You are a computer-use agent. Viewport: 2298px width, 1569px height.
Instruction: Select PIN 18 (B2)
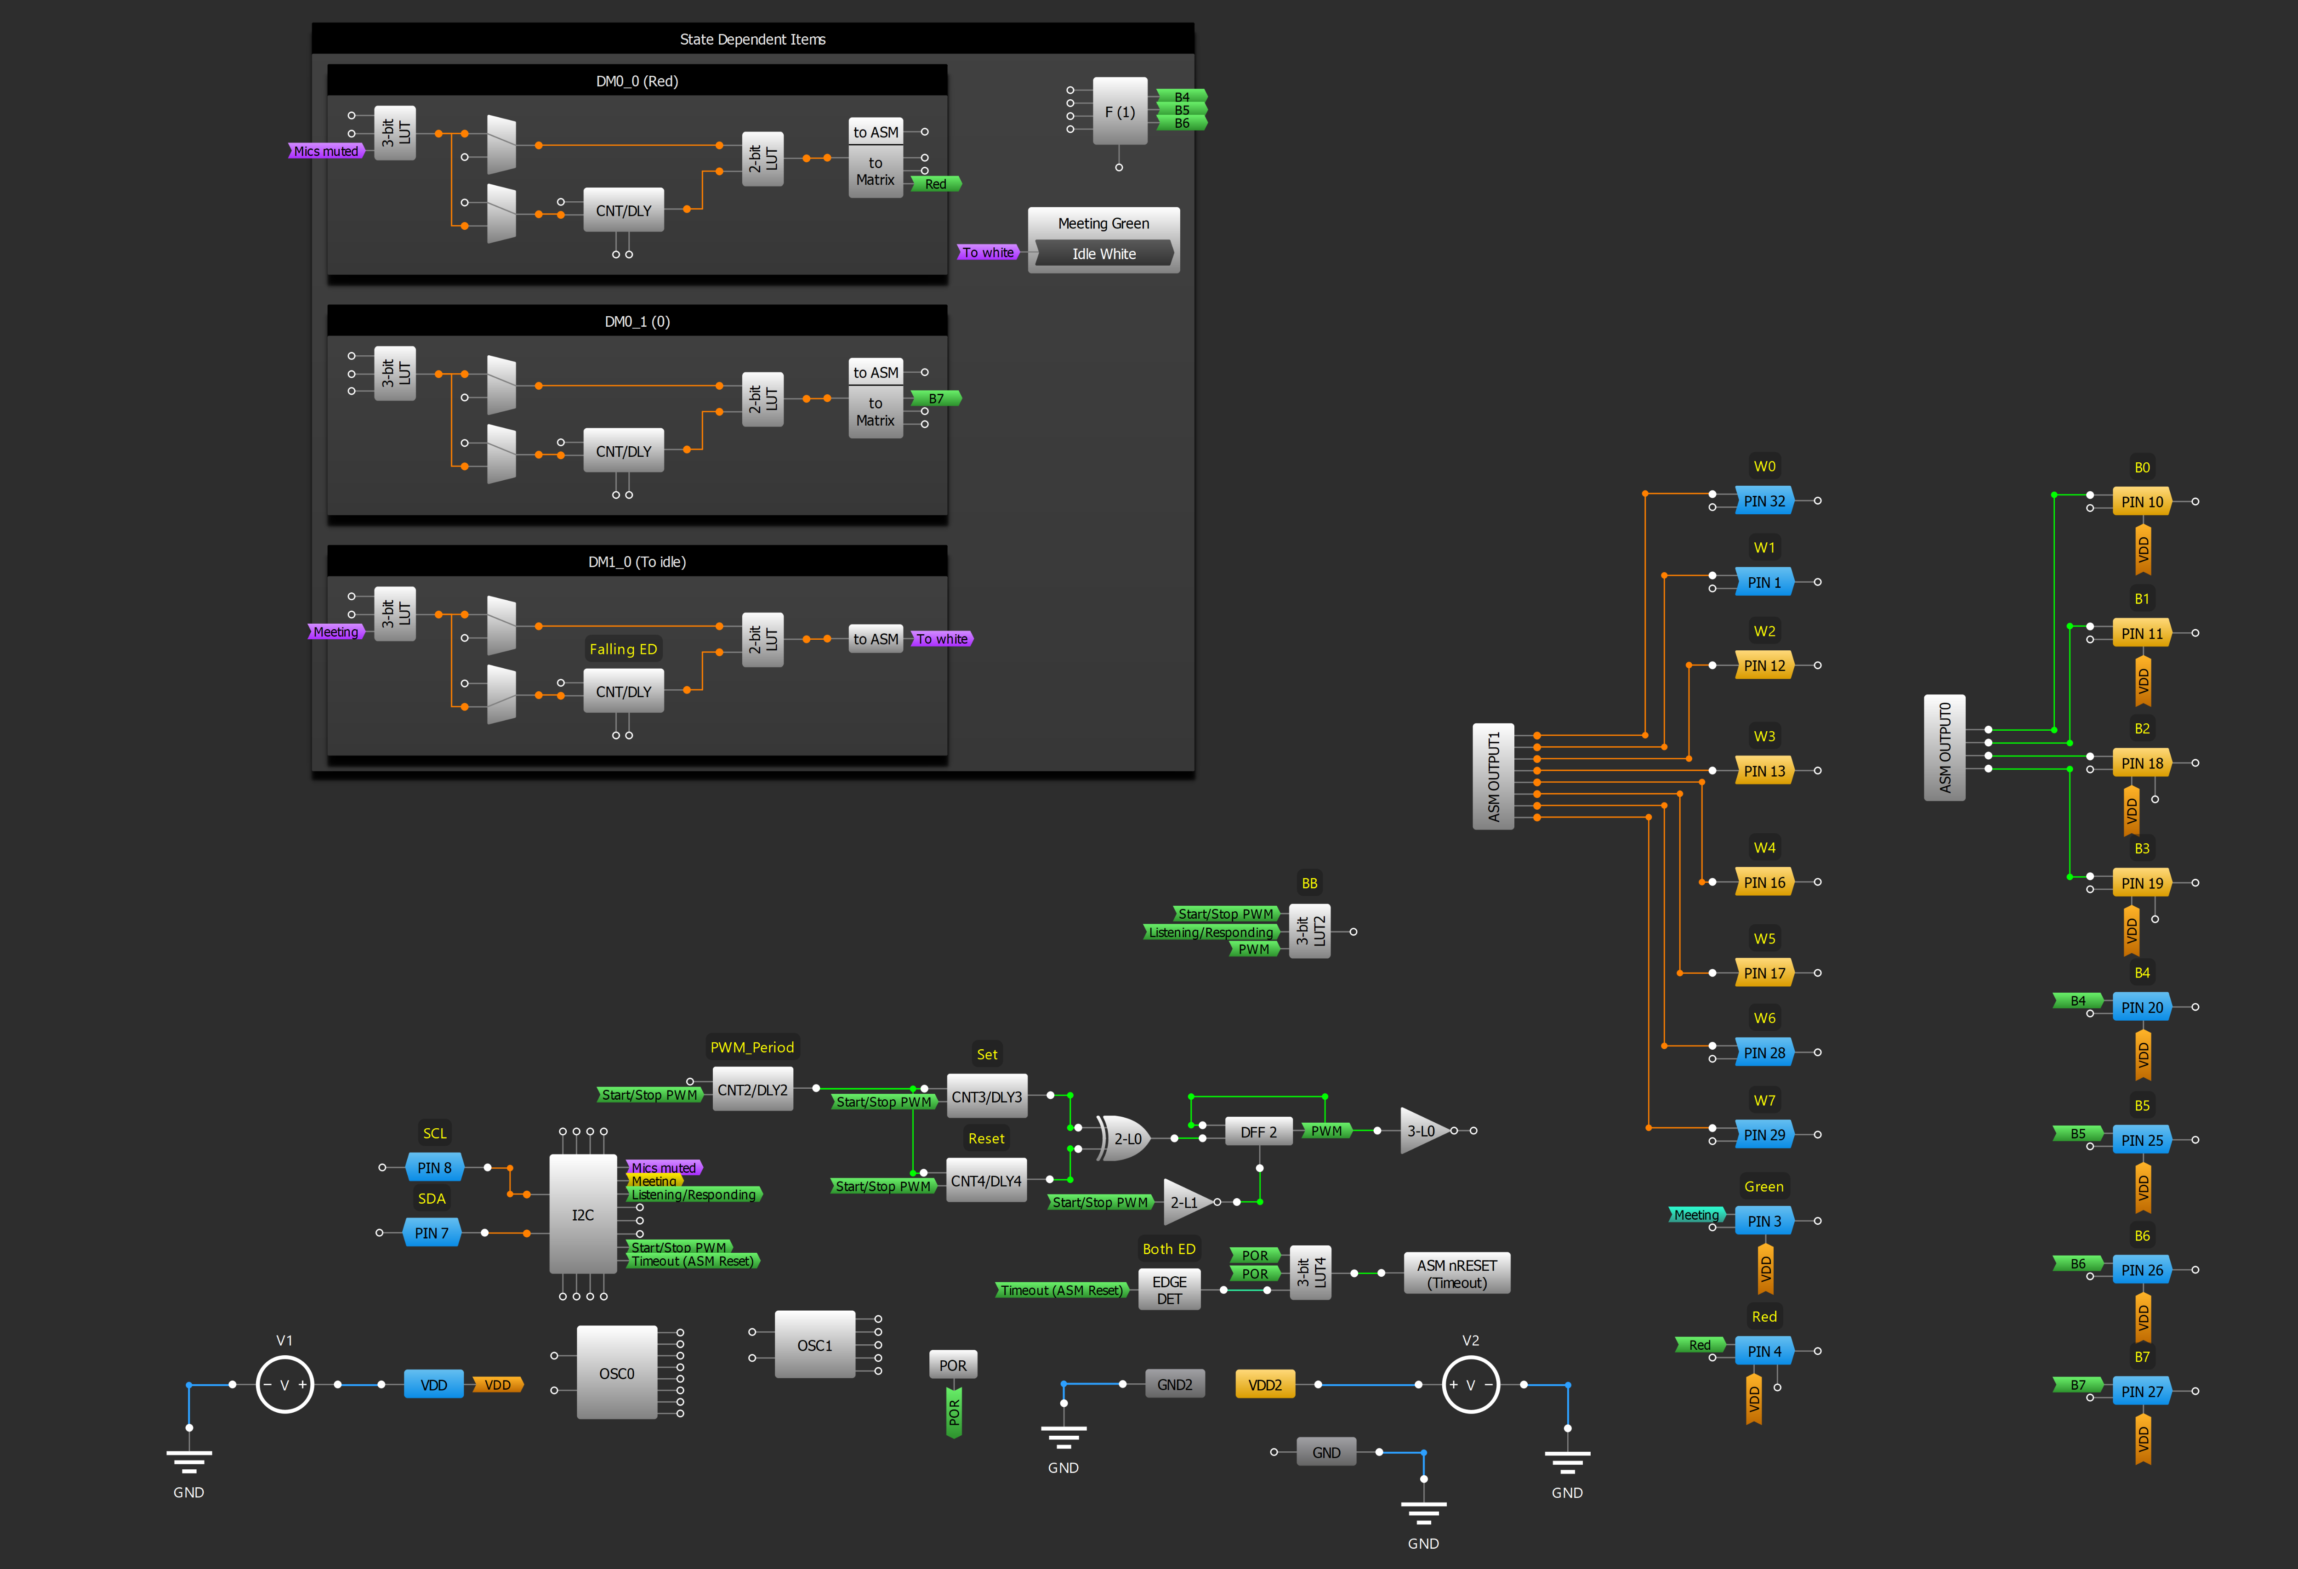[x=2142, y=763]
